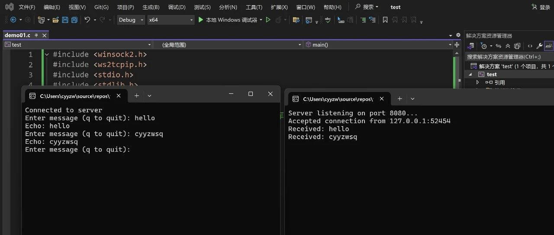Image resolution: width=554 pixels, height=235 pixels.
Task: Click the new project icon in toolbar
Action: [41, 20]
